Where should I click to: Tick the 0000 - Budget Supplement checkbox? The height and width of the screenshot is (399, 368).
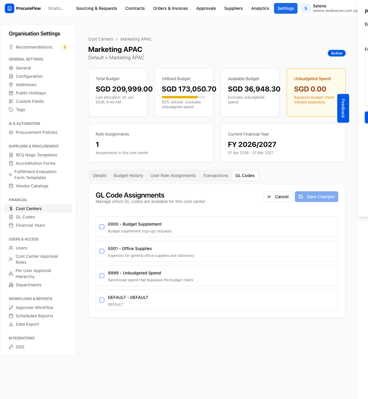pyautogui.click(x=102, y=227)
